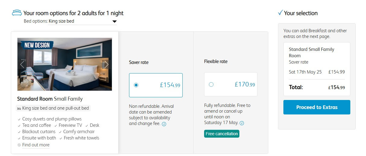Click the add Breakfast extras note
The width and height of the screenshot is (366, 156).
tap(315, 33)
